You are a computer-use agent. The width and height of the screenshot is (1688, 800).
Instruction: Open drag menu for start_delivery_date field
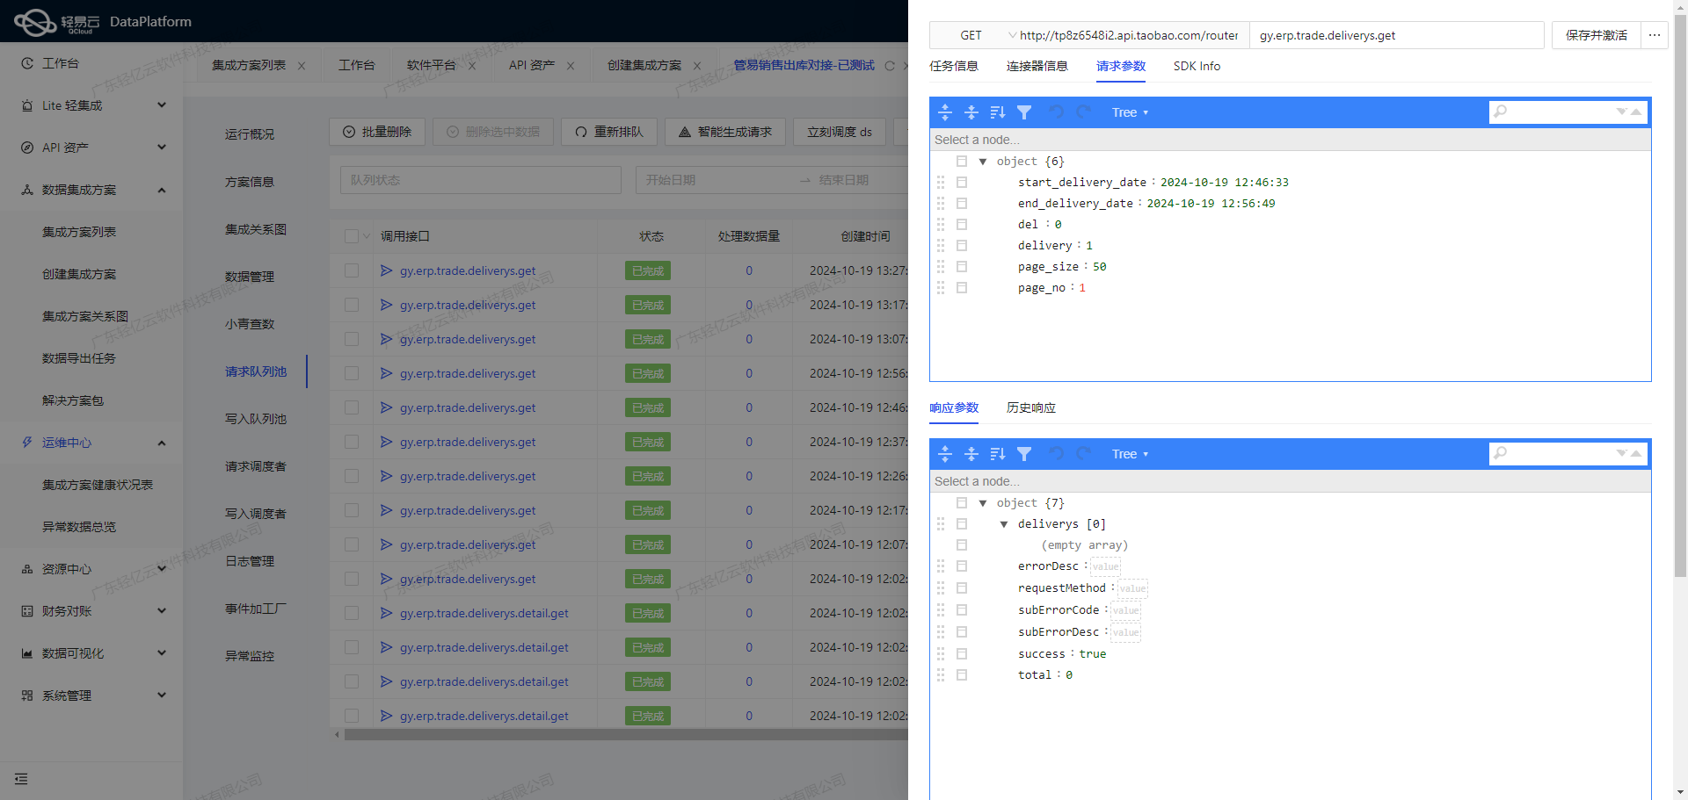tap(941, 183)
